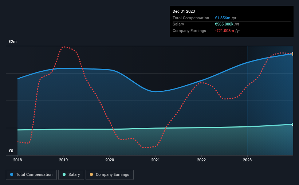Click the Company Earnings tooltip row label

[x=189, y=31]
